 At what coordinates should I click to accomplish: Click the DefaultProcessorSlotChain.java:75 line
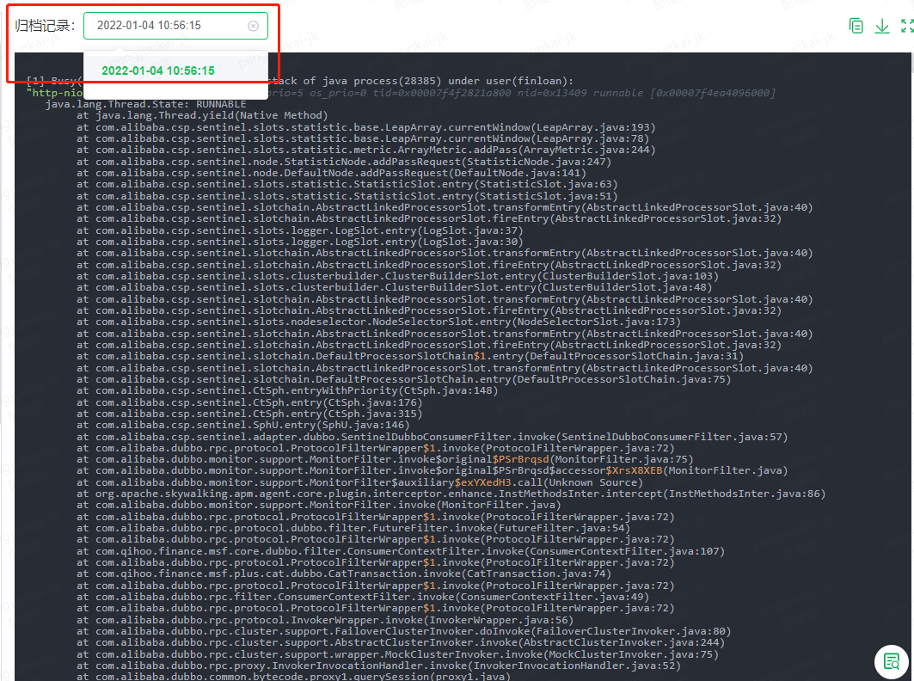[x=403, y=379]
